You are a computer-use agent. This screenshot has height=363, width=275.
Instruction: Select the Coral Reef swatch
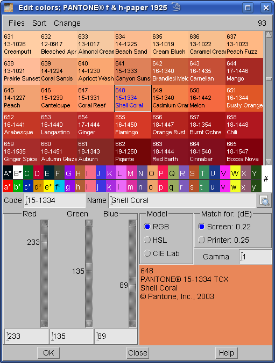click(96, 98)
